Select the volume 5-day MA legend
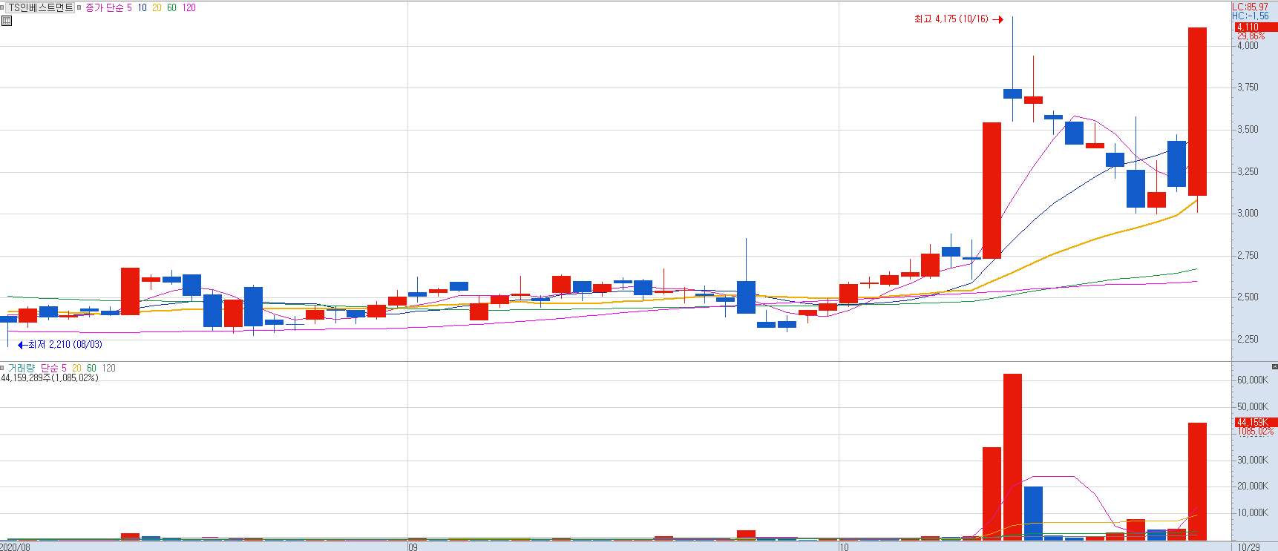The image size is (1278, 551). point(64,368)
